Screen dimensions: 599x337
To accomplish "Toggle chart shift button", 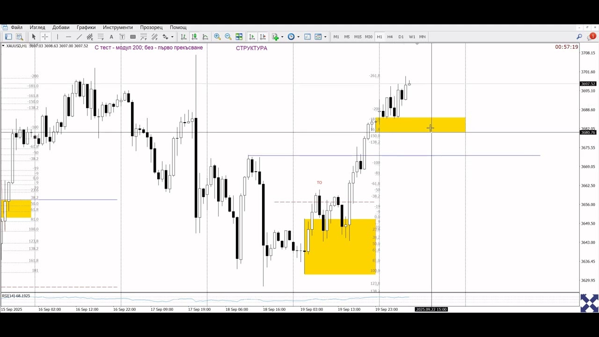I will point(263,37).
